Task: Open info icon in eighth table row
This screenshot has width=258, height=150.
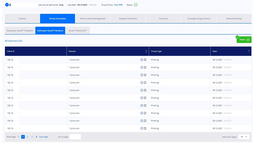Action: pyautogui.click(x=142, y=113)
